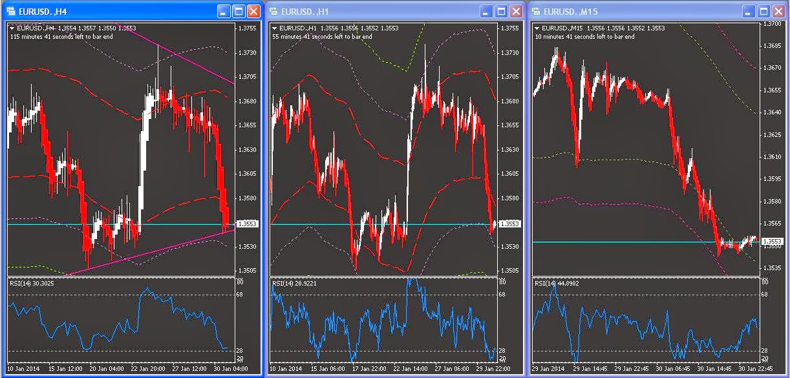790x378 pixels.
Task: Maximize the EURUSD M15 chart window
Action: click(764, 11)
